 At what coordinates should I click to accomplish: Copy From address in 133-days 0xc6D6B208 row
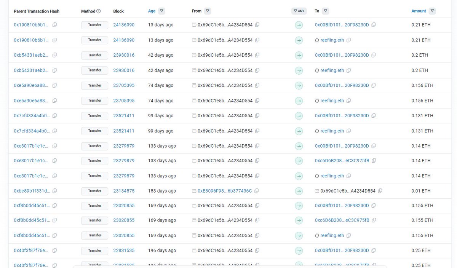[x=257, y=161]
